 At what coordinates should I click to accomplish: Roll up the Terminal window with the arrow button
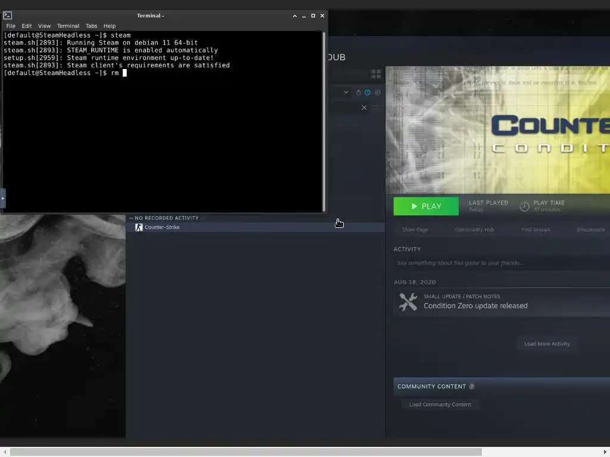[x=295, y=16]
